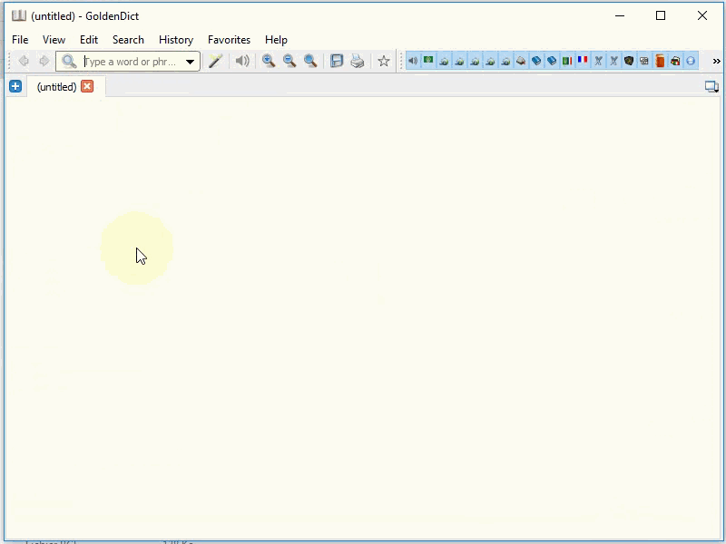Zoom out with the minus magnifier

click(x=289, y=61)
